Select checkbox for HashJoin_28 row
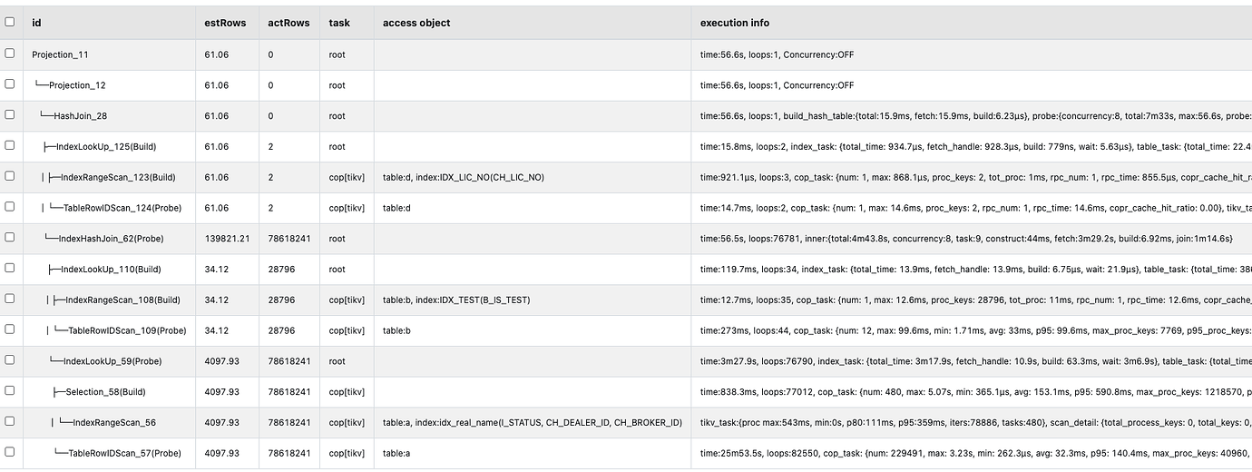Screen dimensions: 1252x472 pos(10,115)
